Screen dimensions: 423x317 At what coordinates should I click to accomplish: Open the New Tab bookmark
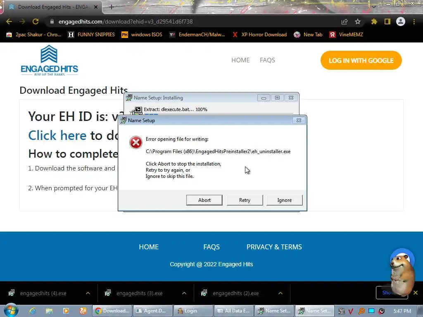(x=308, y=35)
